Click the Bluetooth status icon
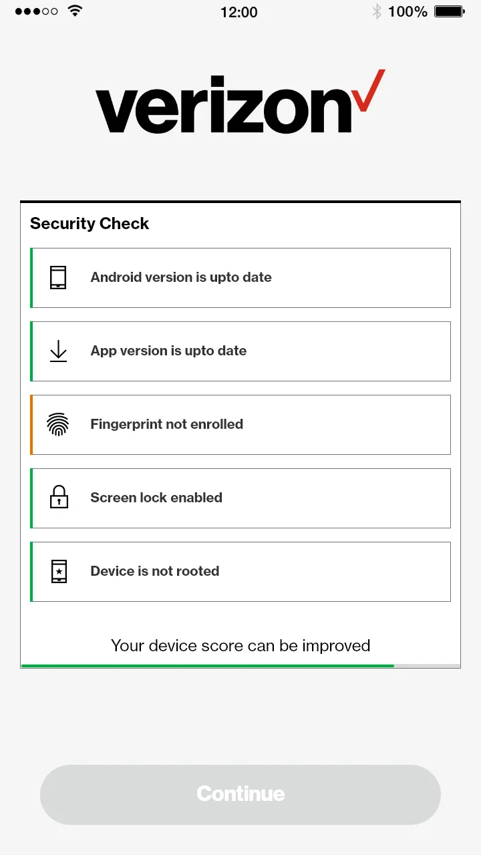 click(x=377, y=11)
